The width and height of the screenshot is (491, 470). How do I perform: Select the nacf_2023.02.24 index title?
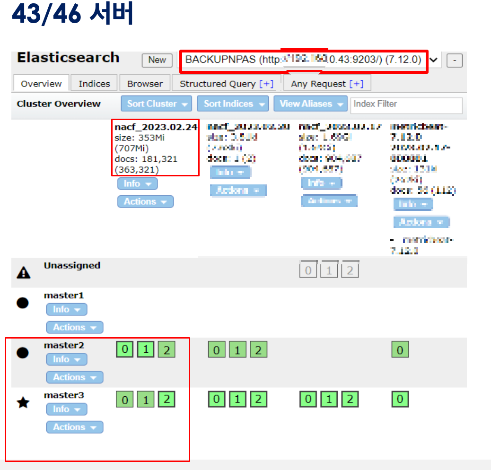tap(156, 127)
